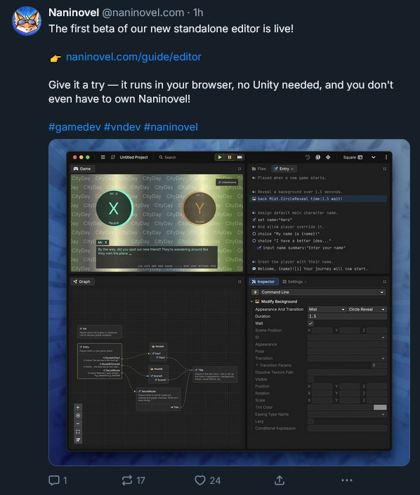This screenshot has height=495, width=420.
Task: Open the @naninovel.com handle link
Action: 143,13
